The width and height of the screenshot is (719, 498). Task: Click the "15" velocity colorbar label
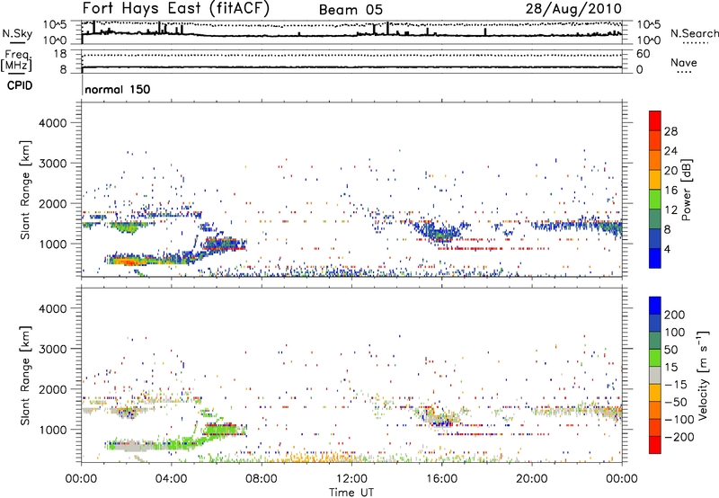[670, 368]
